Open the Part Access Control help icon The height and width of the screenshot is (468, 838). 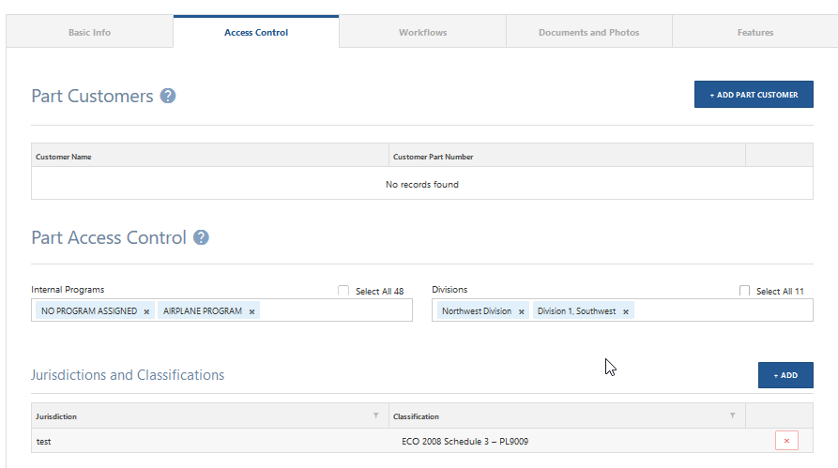[x=201, y=237]
